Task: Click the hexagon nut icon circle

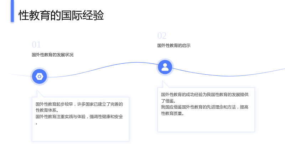Action: pos(40,76)
